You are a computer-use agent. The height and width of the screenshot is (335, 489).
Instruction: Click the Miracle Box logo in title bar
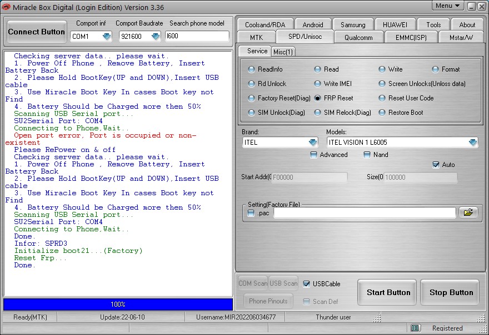tap(6, 7)
